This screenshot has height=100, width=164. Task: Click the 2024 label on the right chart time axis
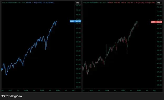click(107, 90)
